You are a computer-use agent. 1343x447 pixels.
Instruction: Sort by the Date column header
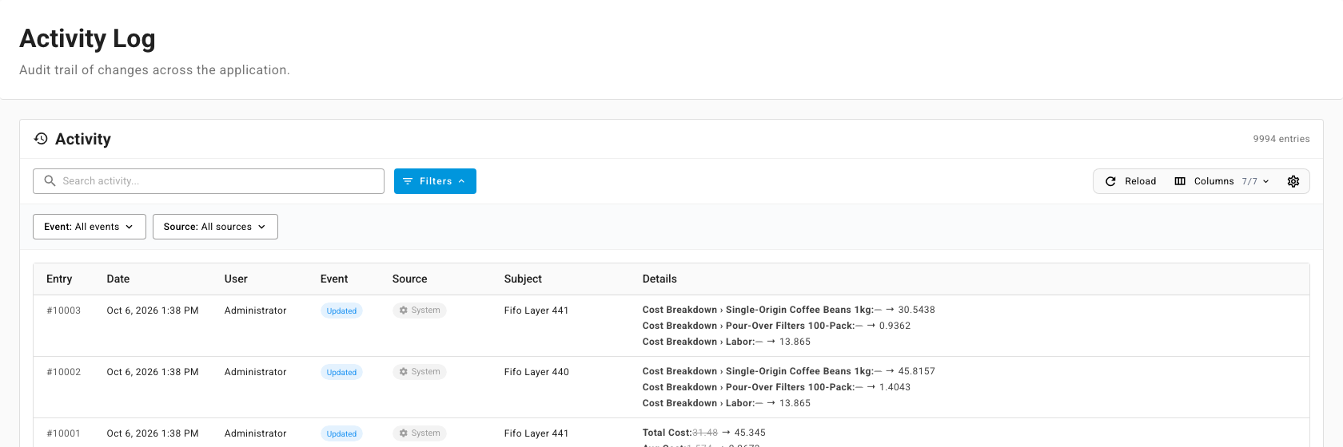118,279
